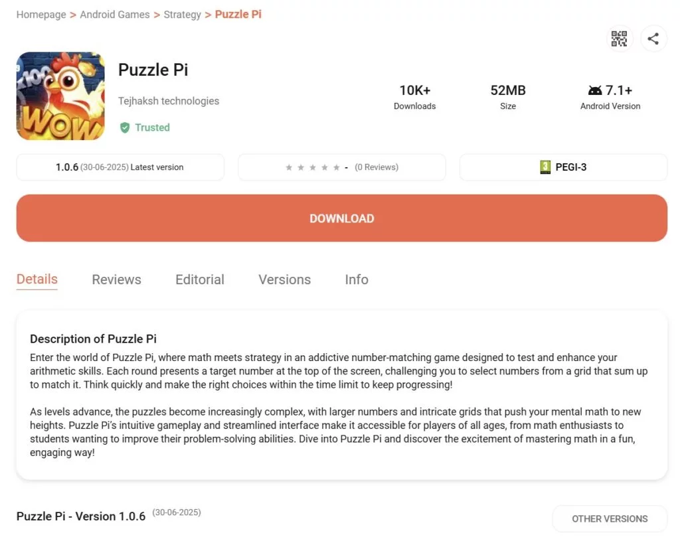
Task: Select the Versions tab
Action: [x=284, y=279]
